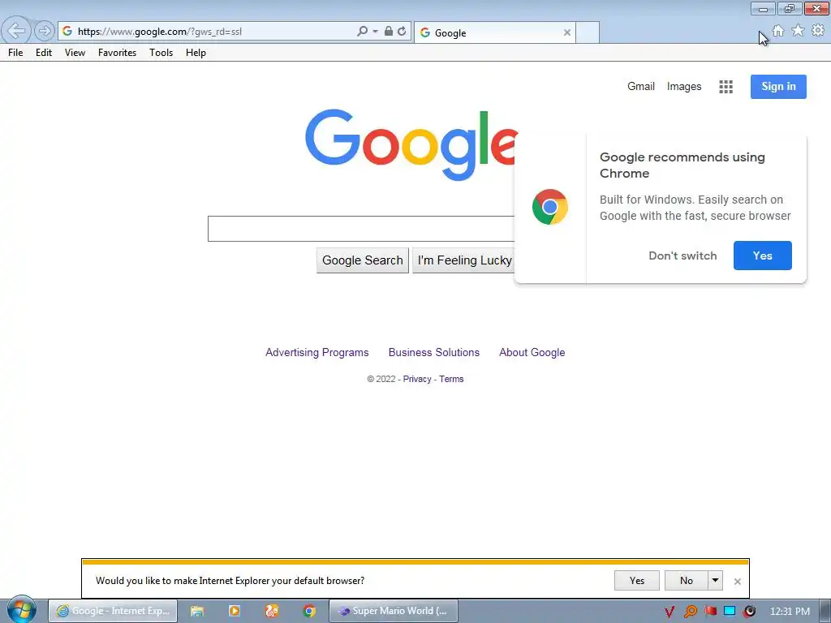831x623 pixels.
Task: Click the round recorder tray icon
Action: tap(749, 612)
